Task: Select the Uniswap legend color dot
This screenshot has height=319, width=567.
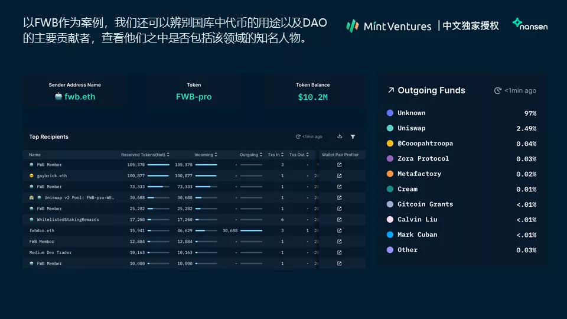Action: click(390, 128)
